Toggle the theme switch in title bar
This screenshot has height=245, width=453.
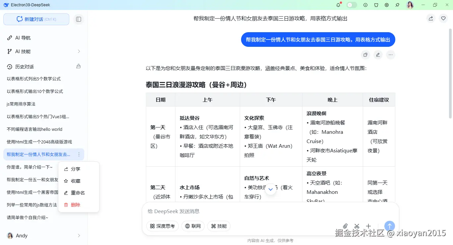click(x=352, y=5)
